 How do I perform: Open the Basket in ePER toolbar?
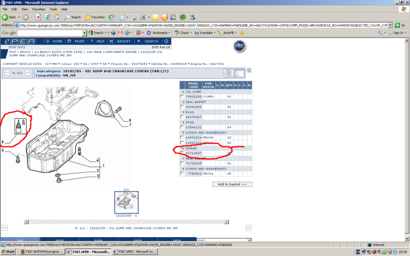pos(122,41)
